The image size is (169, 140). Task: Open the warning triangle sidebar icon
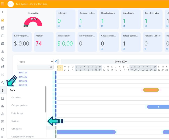(3, 114)
